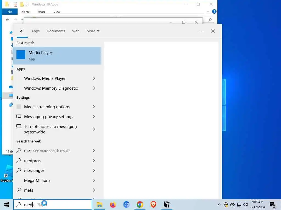This screenshot has height=210, width=281.
Task: Open File Explorer from the taskbar
Action: [99, 205]
